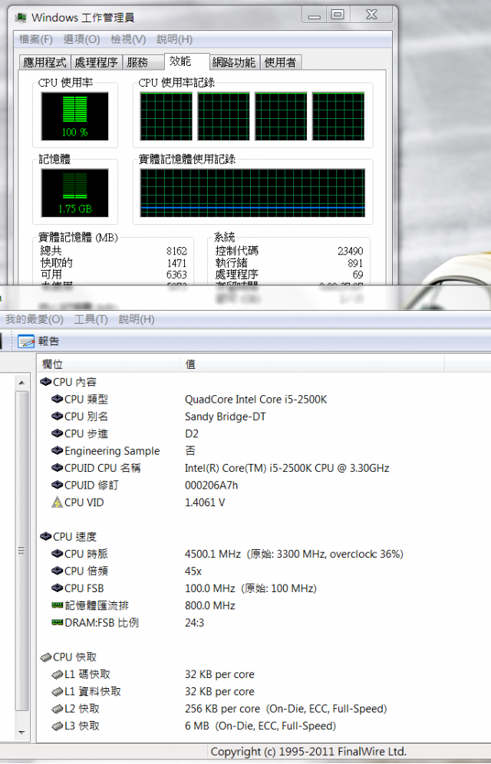Viewport: 491px width, 764px height.
Task: Click the 記憶體 1.75 GB gauge
Action: (74, 193)
